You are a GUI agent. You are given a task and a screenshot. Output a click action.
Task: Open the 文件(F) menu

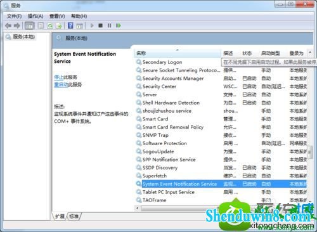[x=14, y=16]
